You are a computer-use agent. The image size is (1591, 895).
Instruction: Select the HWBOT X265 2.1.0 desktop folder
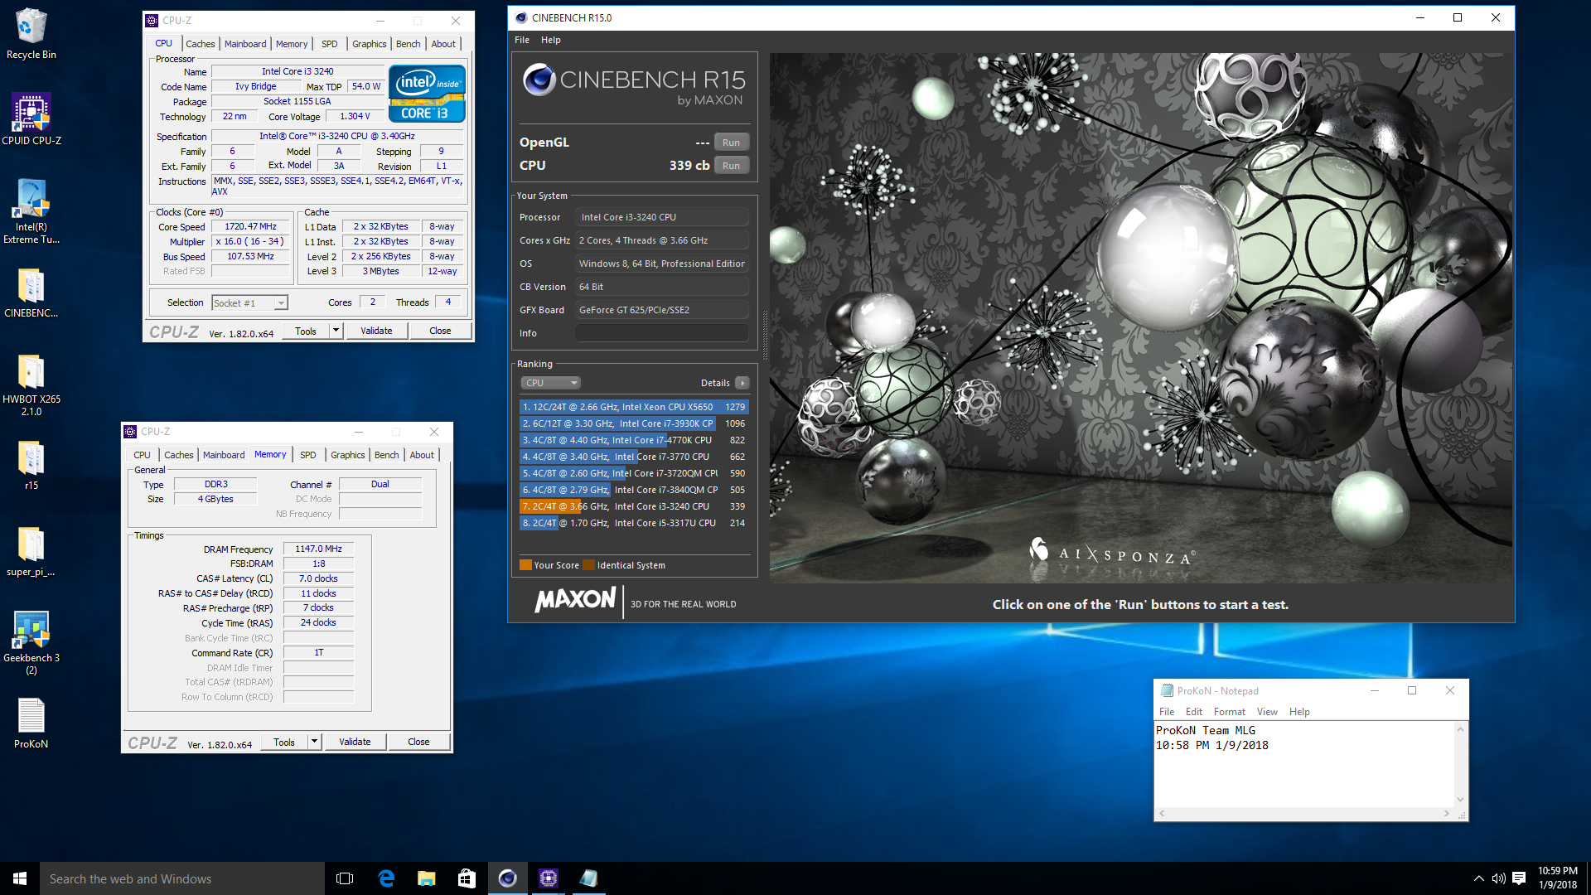31,385
